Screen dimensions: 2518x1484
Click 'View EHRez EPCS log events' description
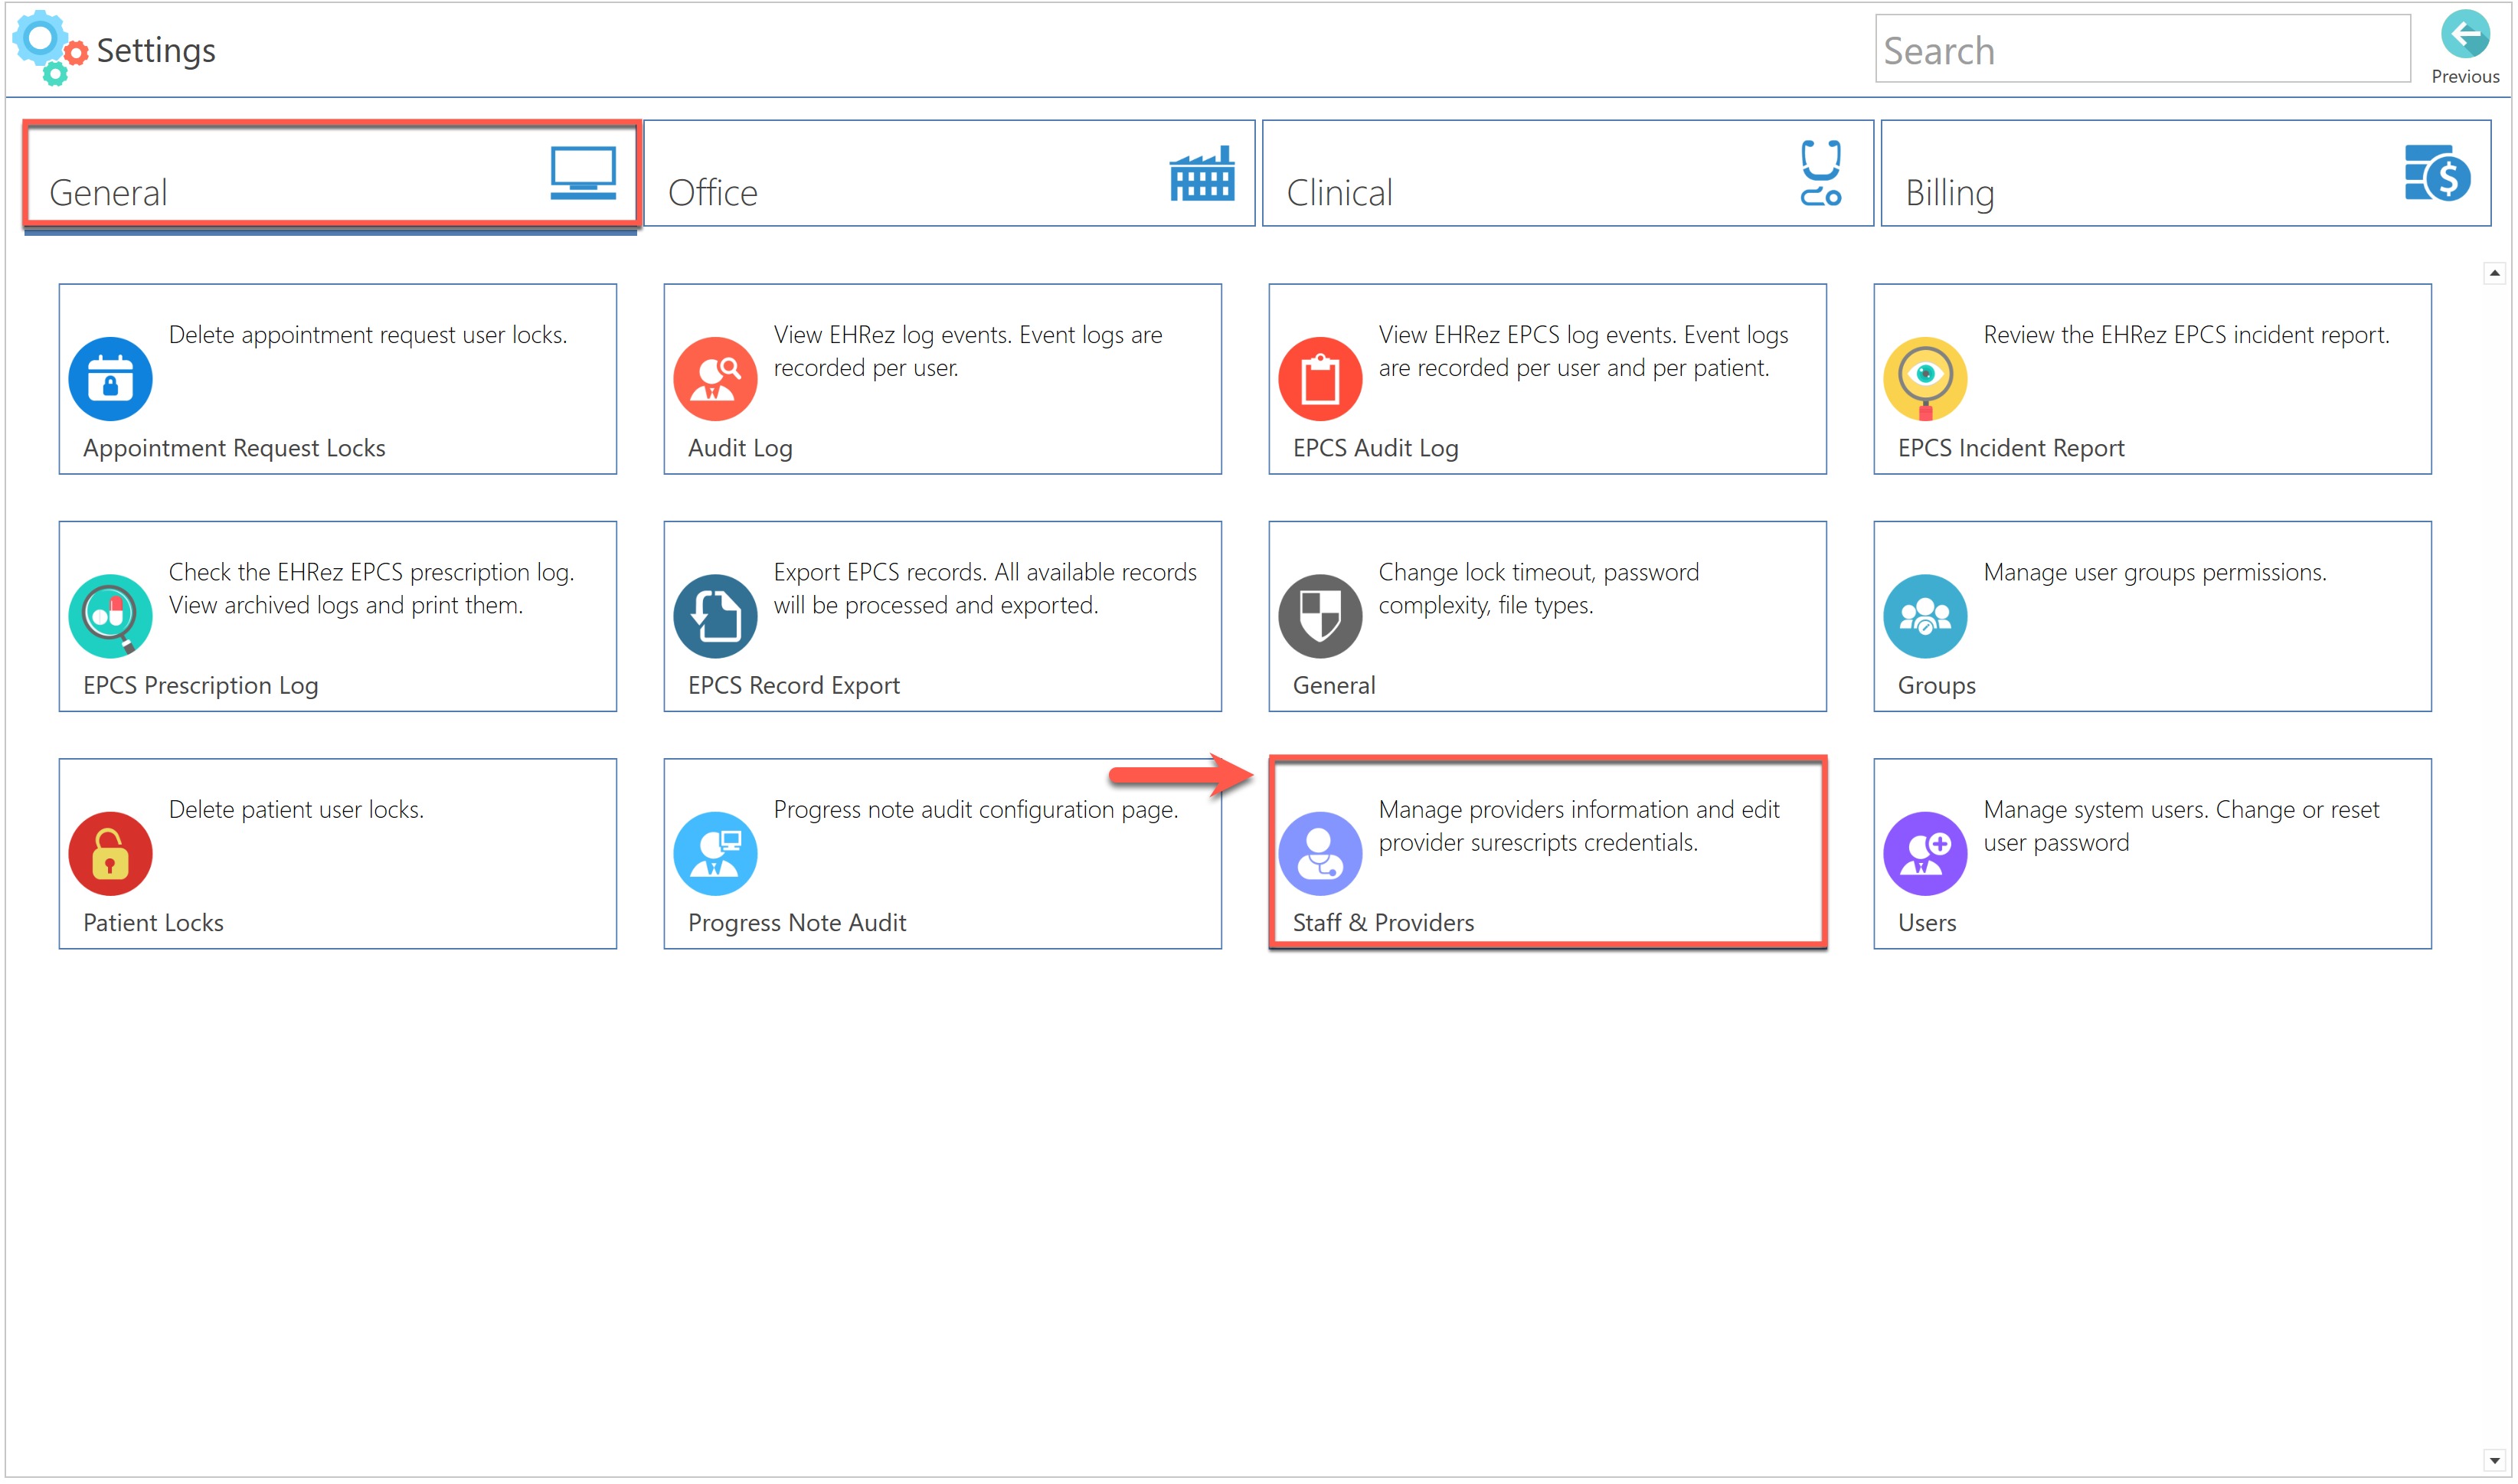[1583, 351]
